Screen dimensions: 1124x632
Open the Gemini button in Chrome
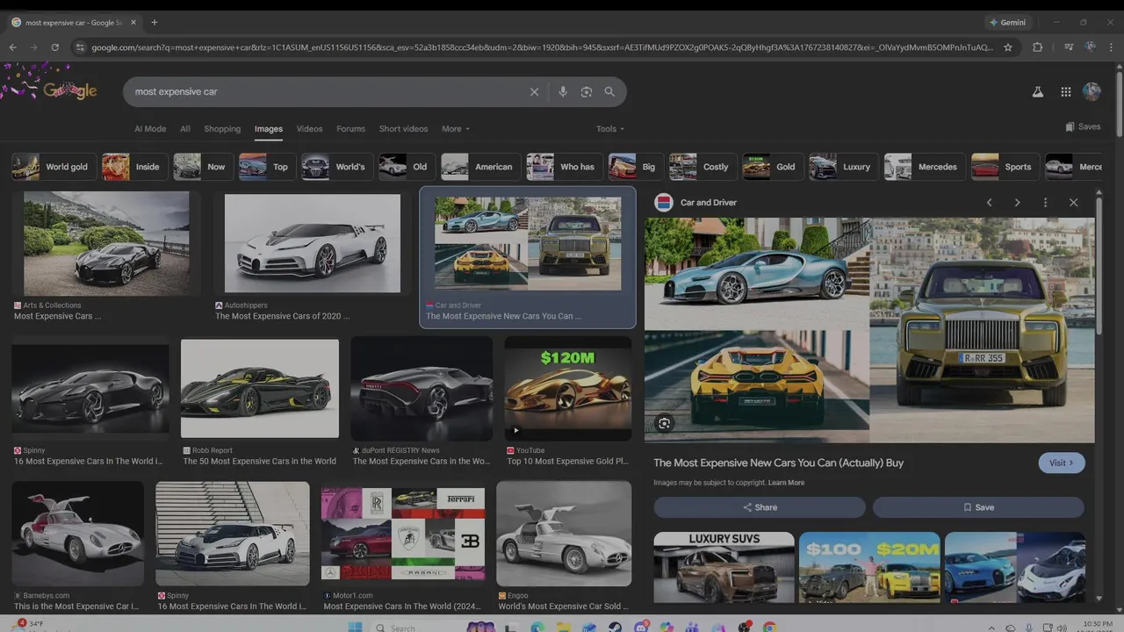click(1007, 22)
